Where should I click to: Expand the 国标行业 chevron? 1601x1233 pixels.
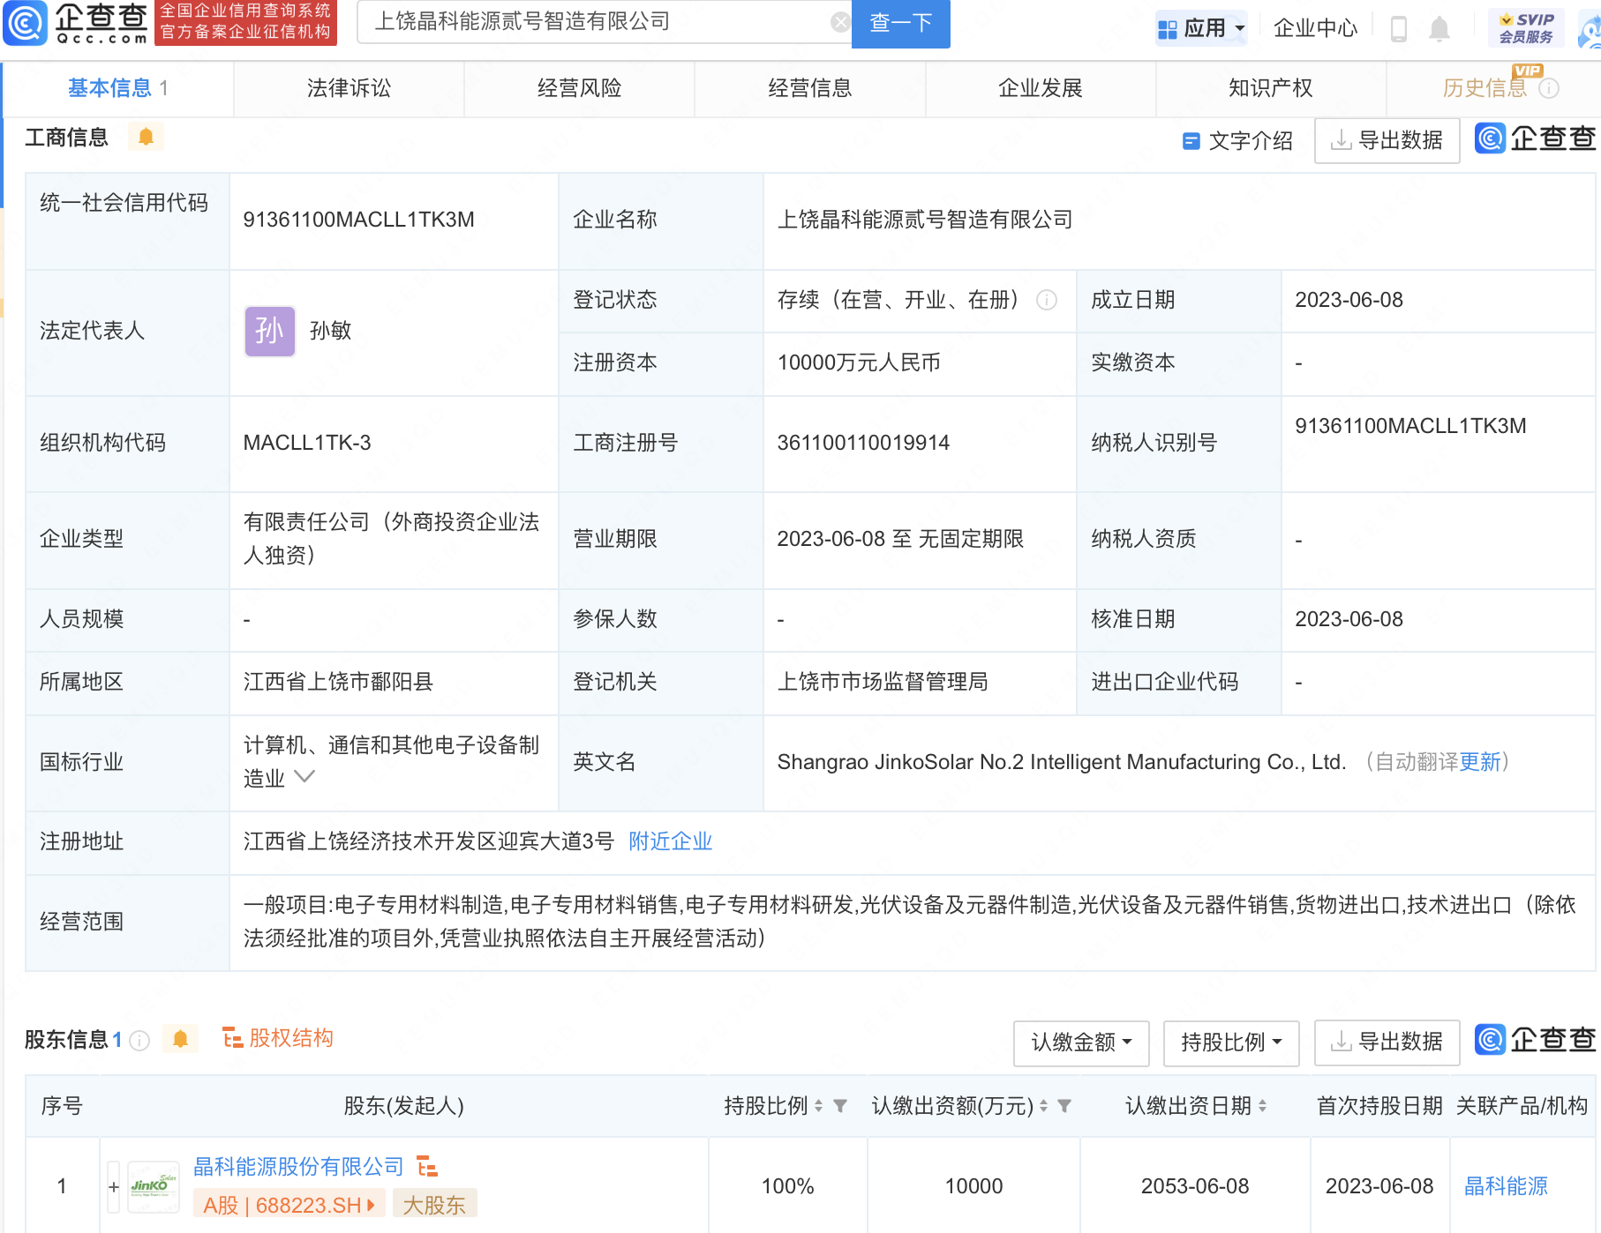coord(304,776)
